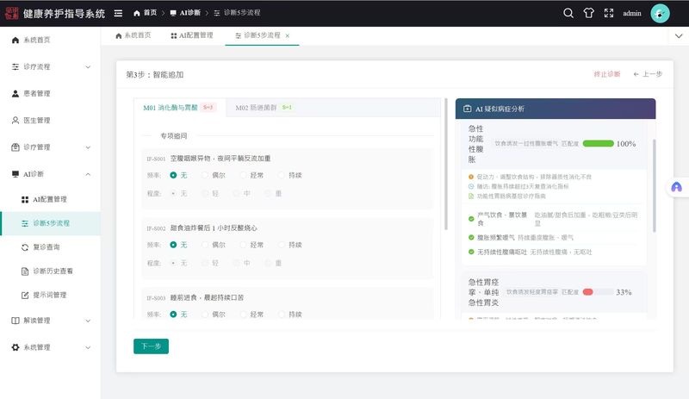Click the 诊疗管理 sidebar icon
The height and width of the screenshot is (399, 689).
16,147
